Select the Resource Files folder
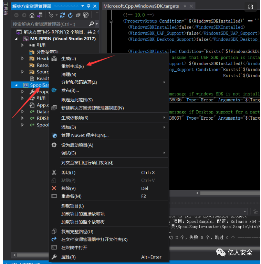Viewport: 261px width, 264px height. (39, 65)
